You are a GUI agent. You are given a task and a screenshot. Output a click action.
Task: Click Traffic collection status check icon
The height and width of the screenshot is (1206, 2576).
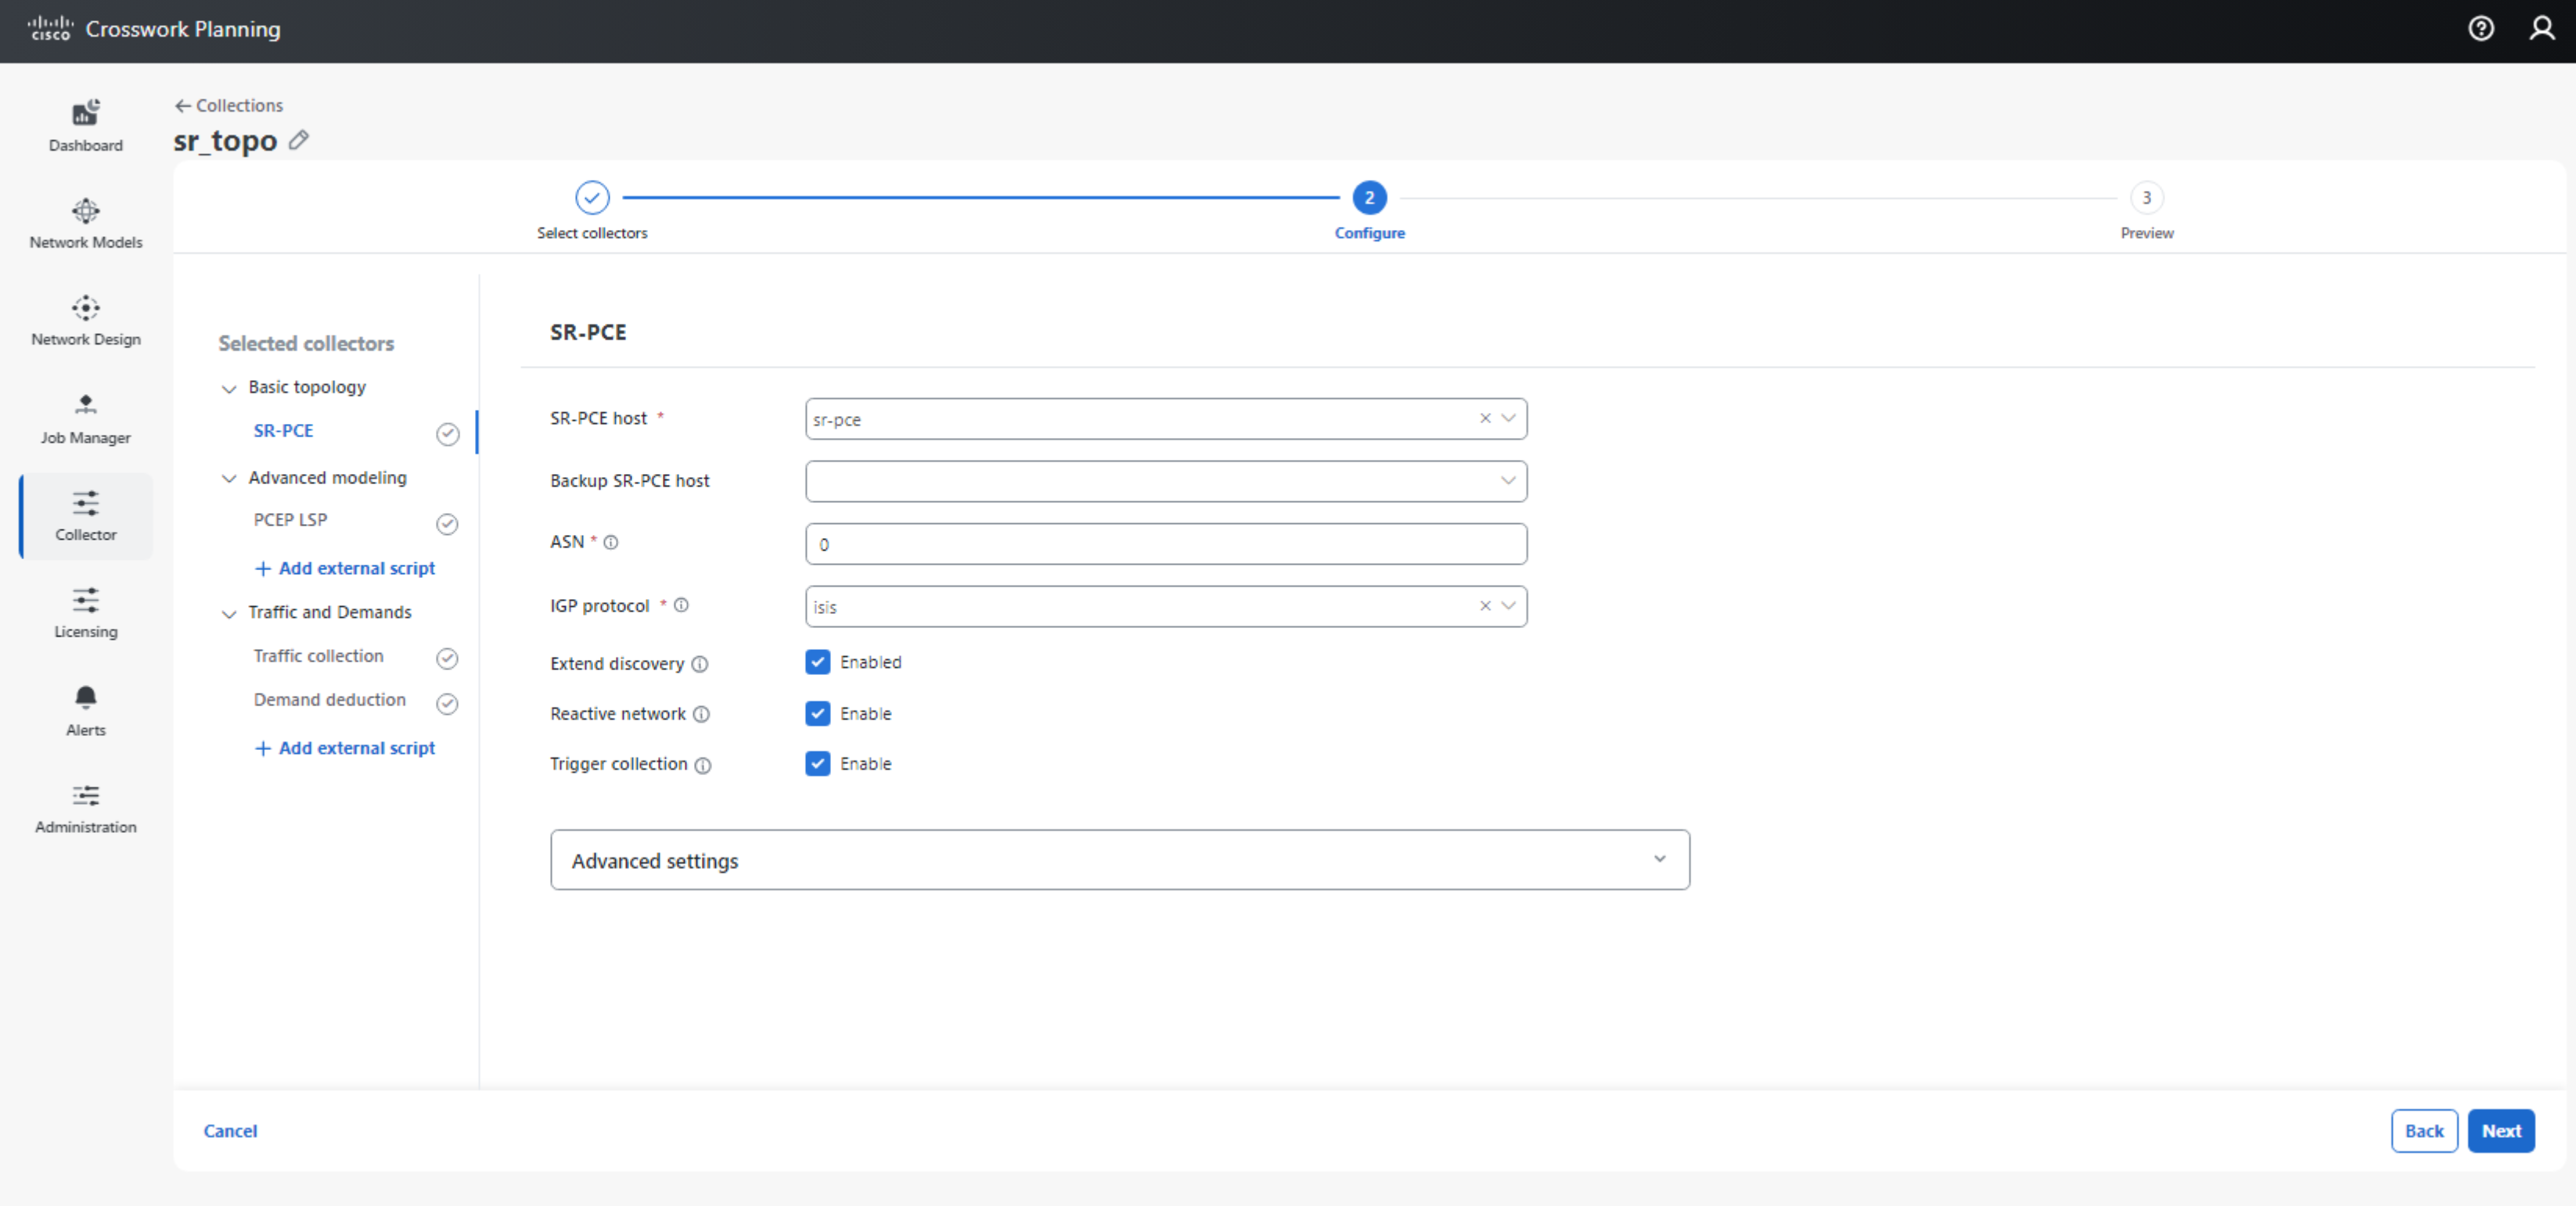(447, 659)
